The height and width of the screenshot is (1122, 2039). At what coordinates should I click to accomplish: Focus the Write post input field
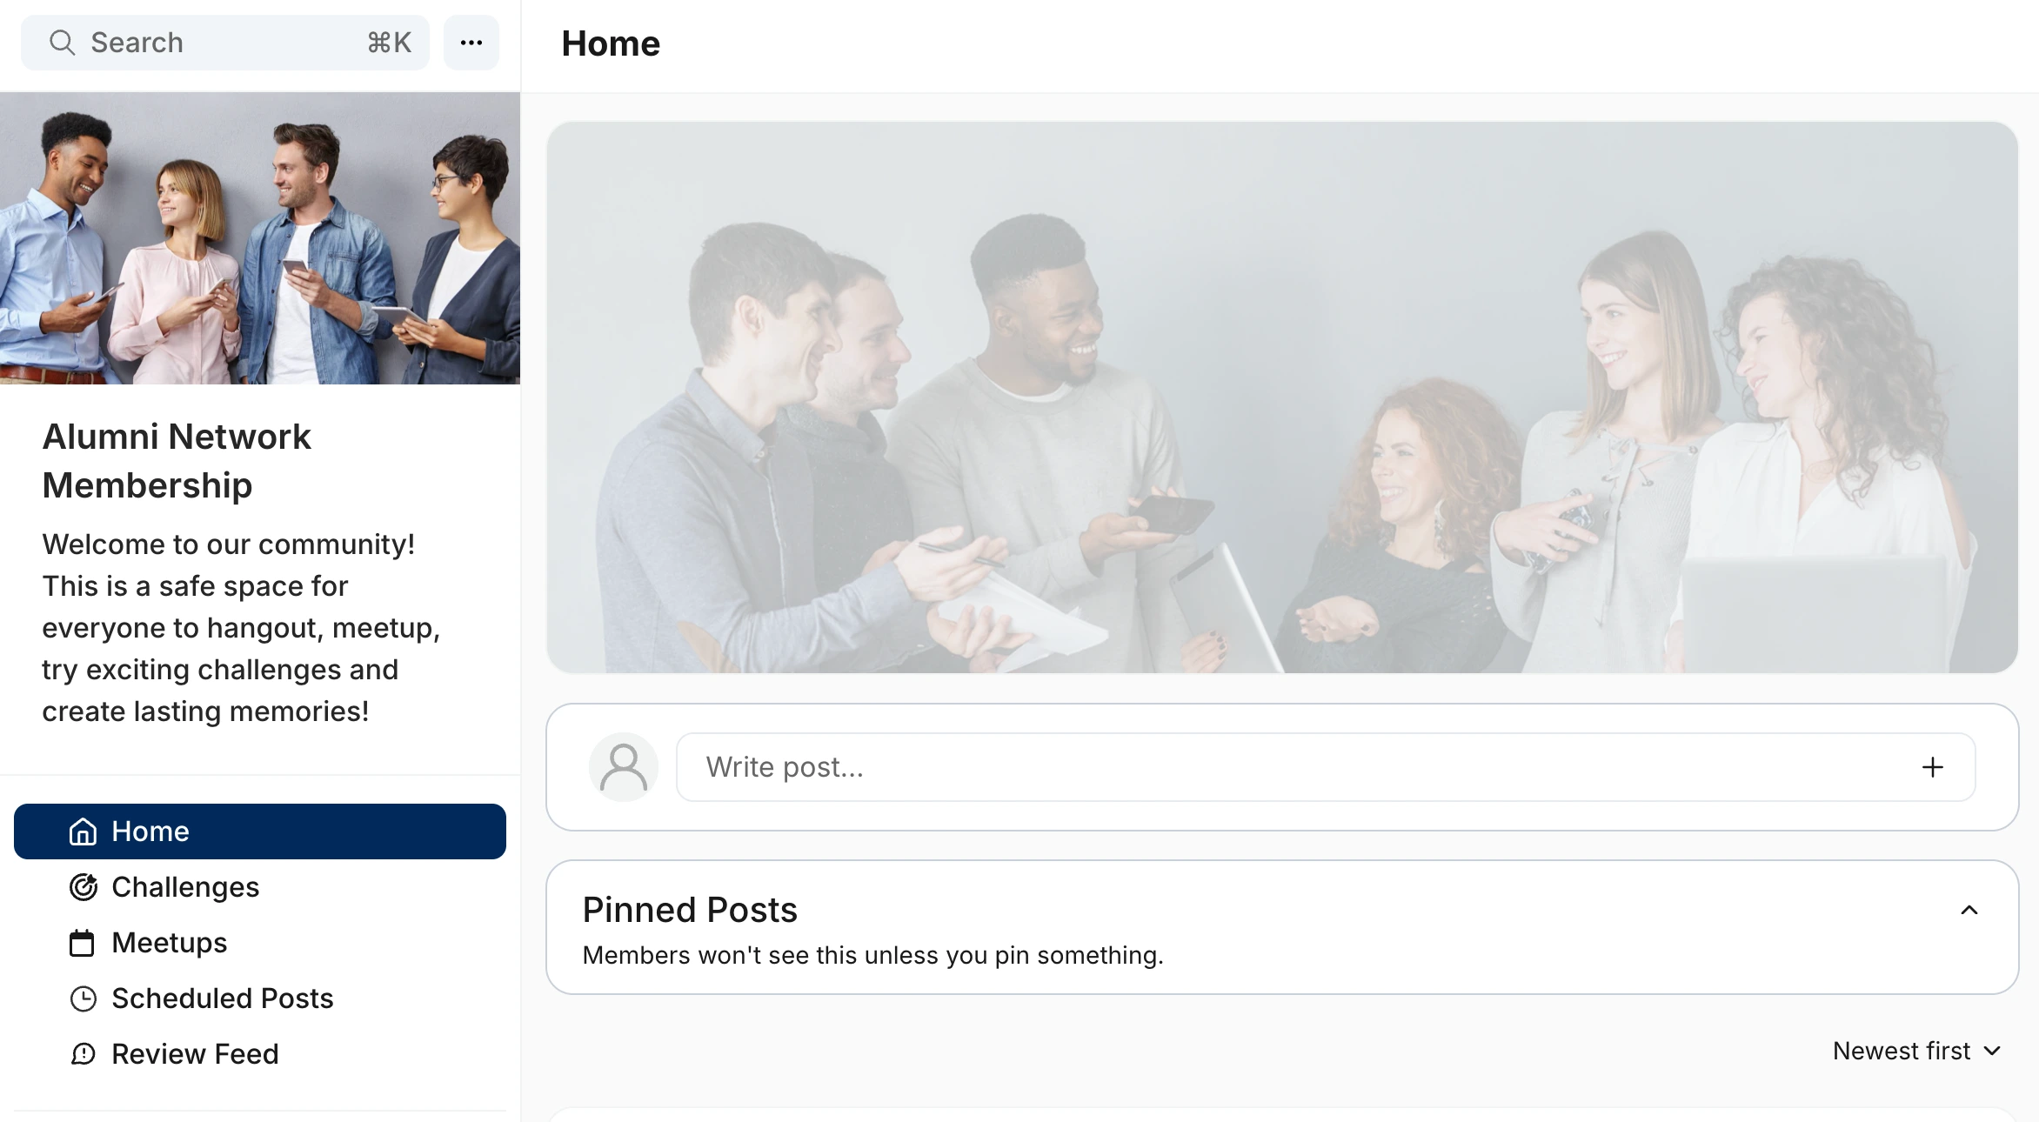[x=1287, y=767]
